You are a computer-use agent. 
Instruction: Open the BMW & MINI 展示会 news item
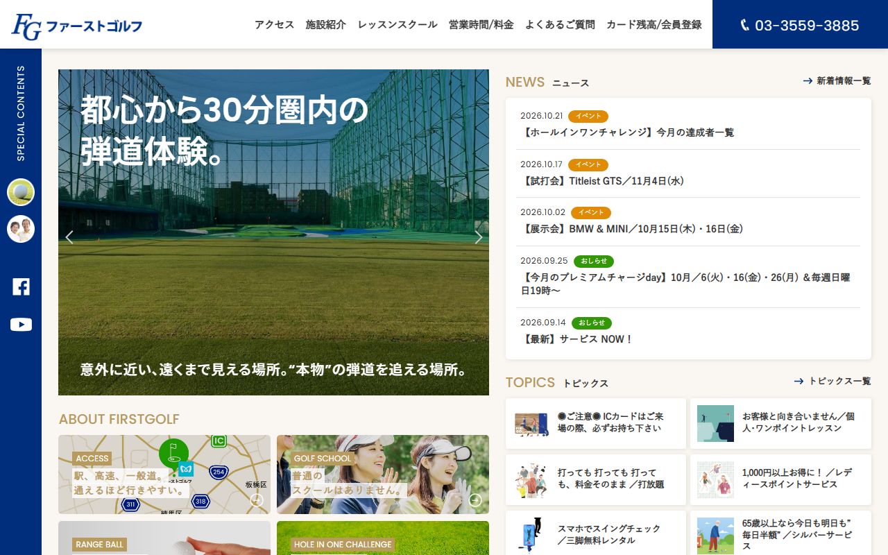click(x=631, y=228)
